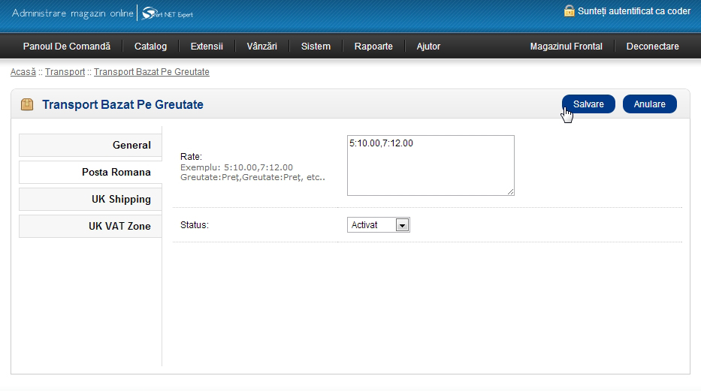
Task: Click Deconectare to log out
Action: (652, 47)
